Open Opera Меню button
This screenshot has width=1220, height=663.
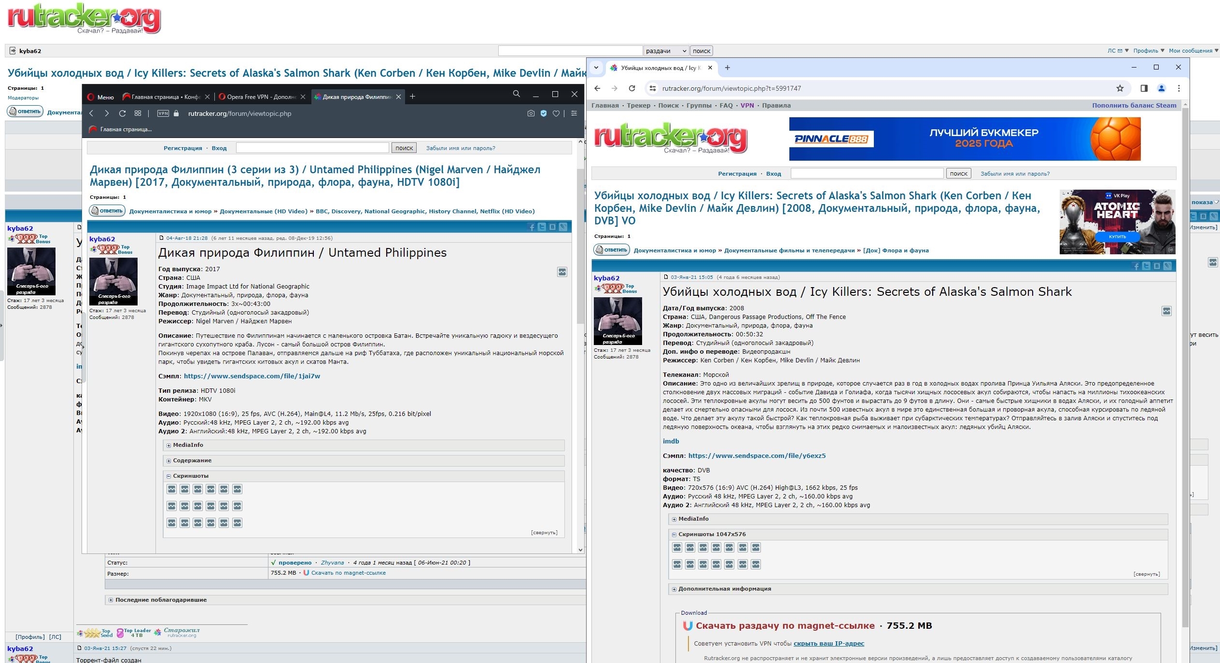[x=101, y=97]
